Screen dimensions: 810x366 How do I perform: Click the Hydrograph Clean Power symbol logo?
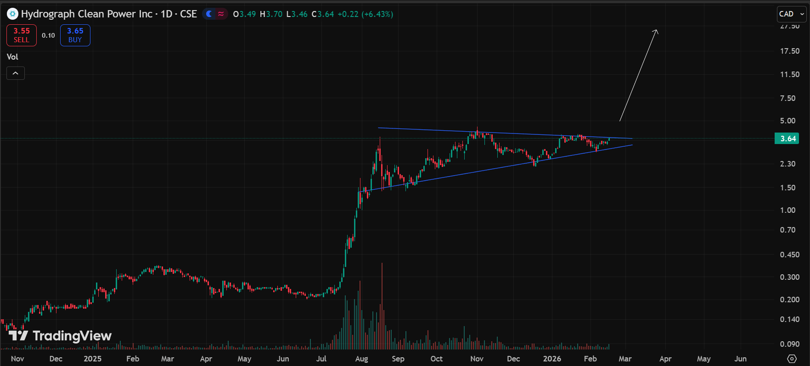pos(12,14)
